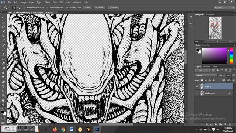Click the Delete layer trash icon
This screenshot has height=133, width=236.
coord(230,125)
